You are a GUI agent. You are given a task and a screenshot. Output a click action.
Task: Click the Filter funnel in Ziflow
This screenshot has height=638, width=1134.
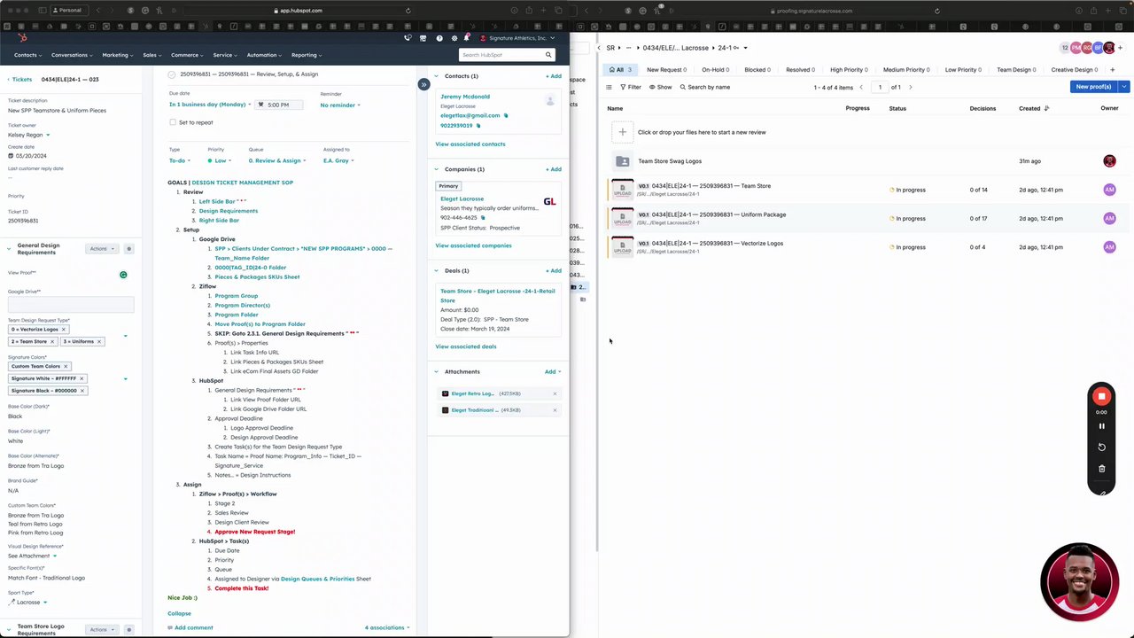tap(631, 87)
